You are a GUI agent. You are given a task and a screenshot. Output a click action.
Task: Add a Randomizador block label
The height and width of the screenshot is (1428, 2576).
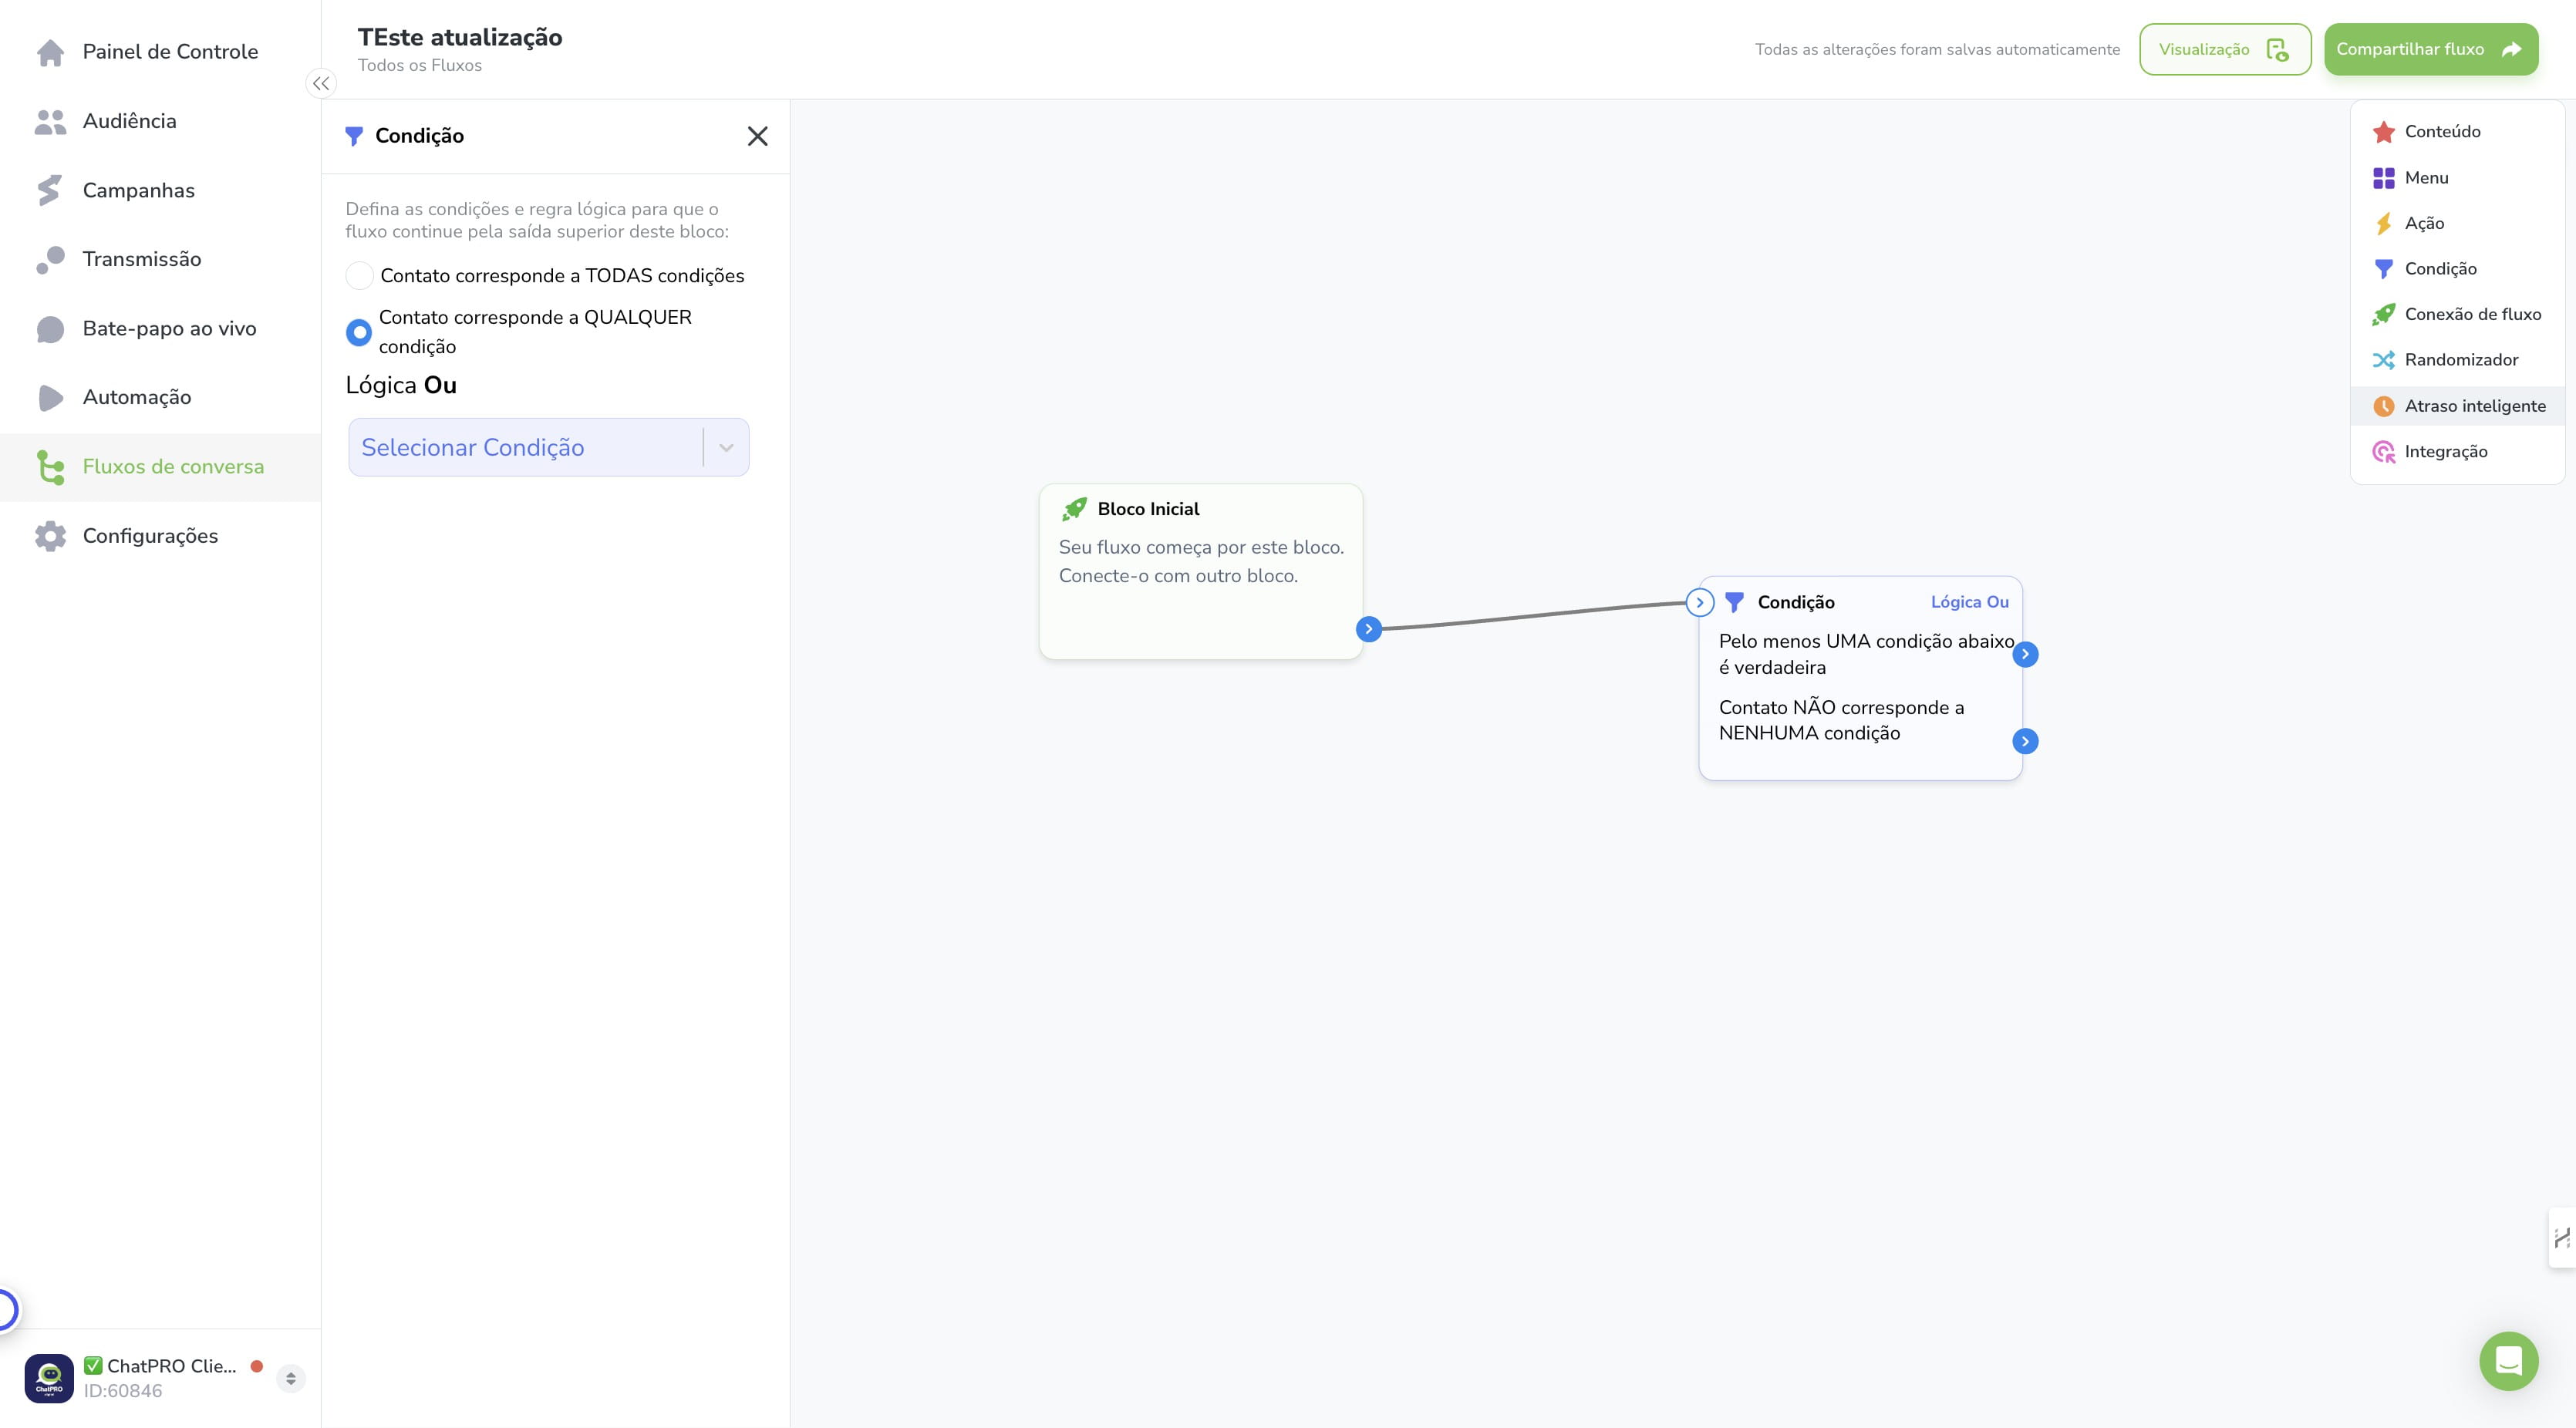click(x=2461, y=360)
